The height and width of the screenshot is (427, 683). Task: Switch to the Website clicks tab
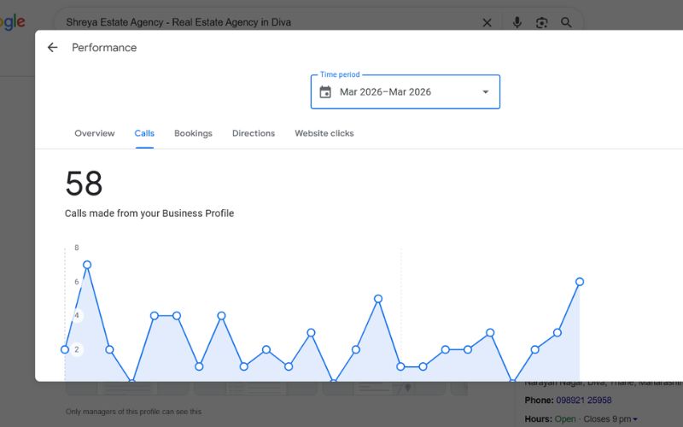pos(324,133)
